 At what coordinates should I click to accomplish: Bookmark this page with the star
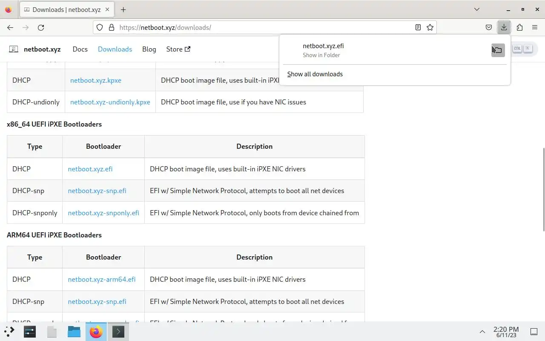pyautogui.click(x=430, y=27)
